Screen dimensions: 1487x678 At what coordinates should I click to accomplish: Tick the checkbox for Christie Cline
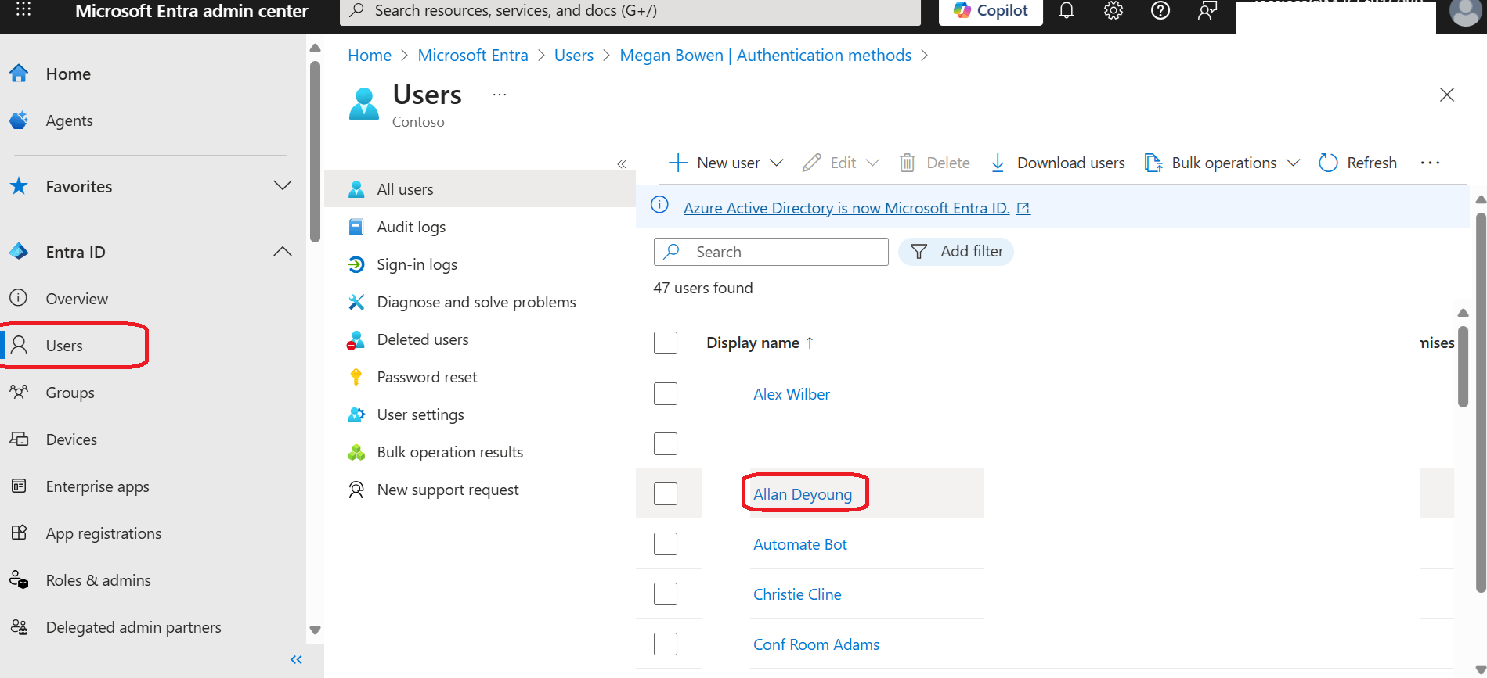pyautogui.click(x=666, y=594)
